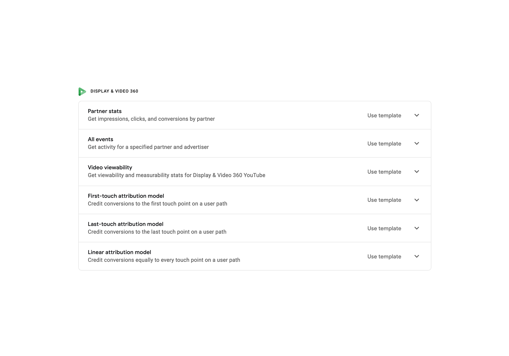Select the All events template title
Viewport: 509px width, 356px height.
(x=100, y=139)
